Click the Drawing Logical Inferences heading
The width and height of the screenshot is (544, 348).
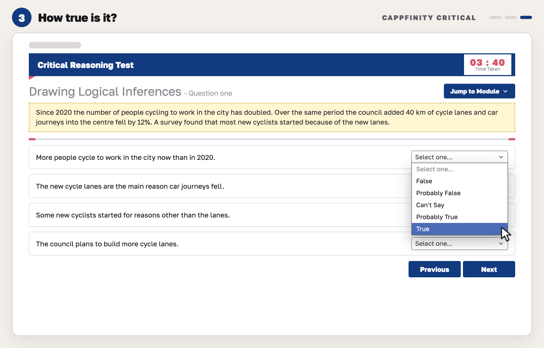click(105, 92)
